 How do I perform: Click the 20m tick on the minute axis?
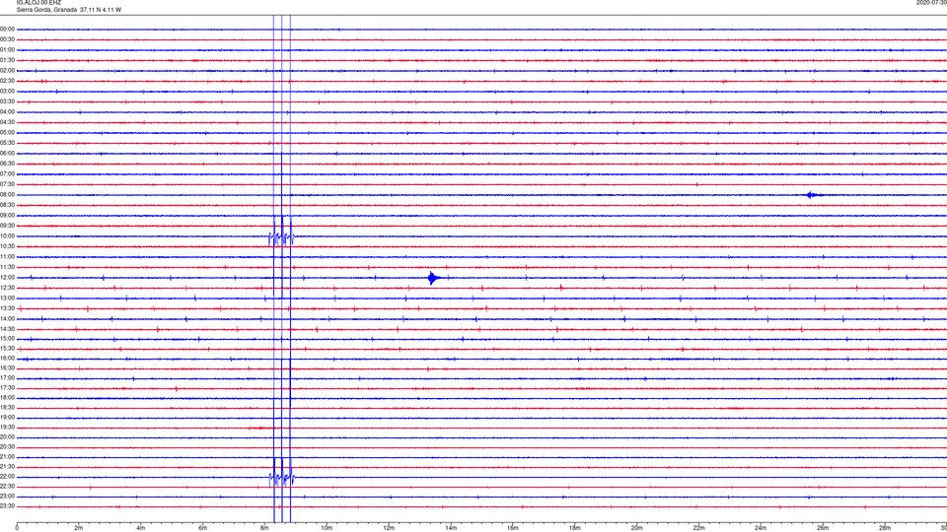pyautogui.click(x=636, y=528)
